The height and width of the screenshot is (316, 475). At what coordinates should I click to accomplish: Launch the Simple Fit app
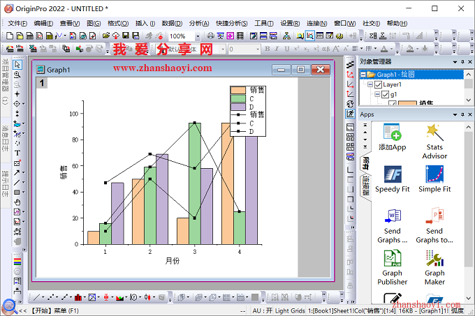coord(434,179)
